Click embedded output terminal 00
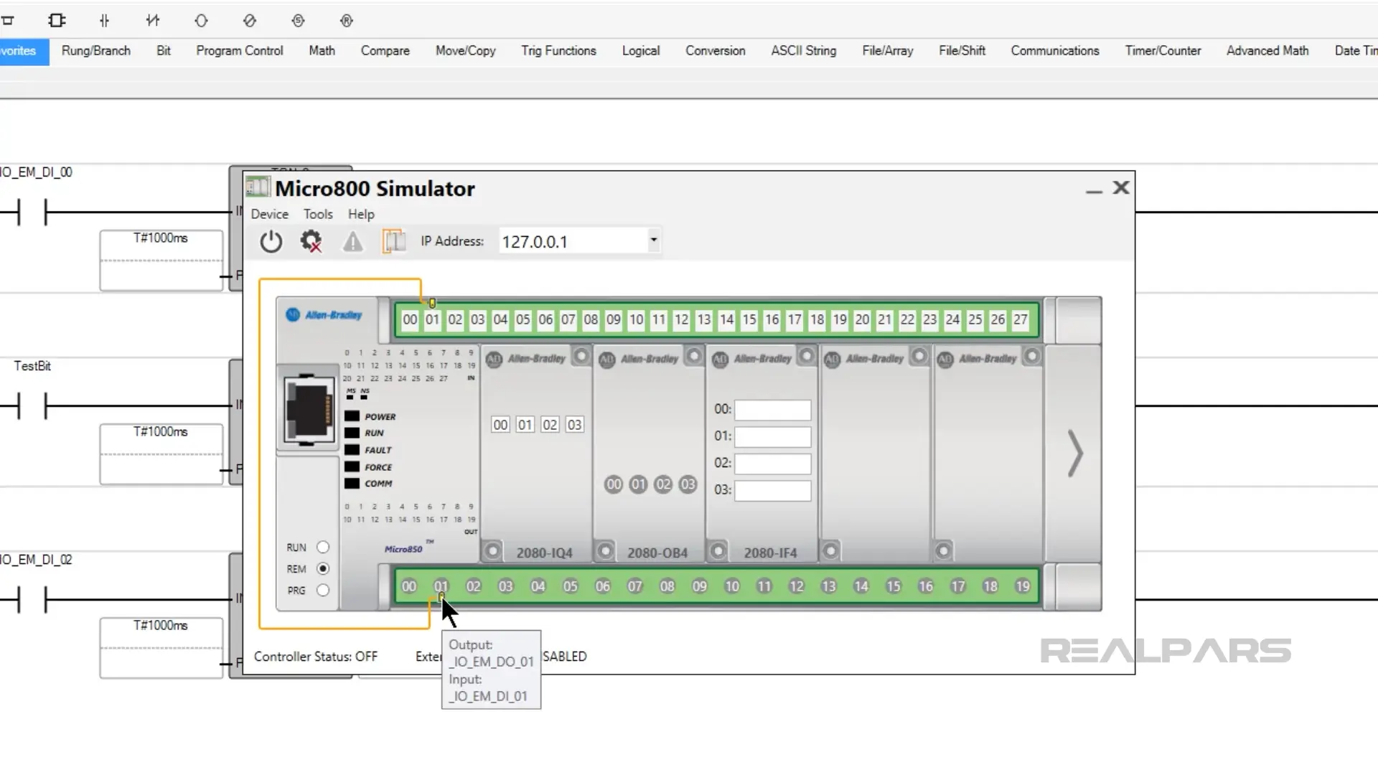Image resolution: width=1378 pixels, height=775 pixels. coord(409,586)
